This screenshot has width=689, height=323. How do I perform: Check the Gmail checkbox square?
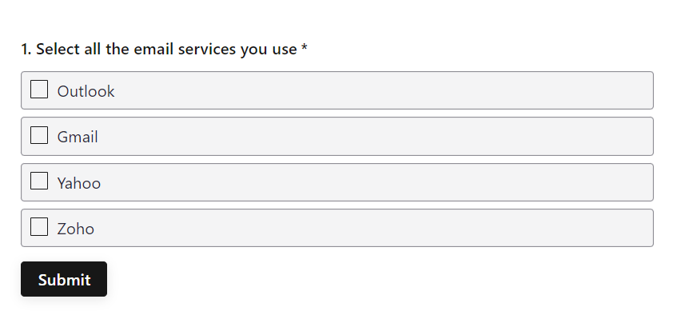click(39, 135)
